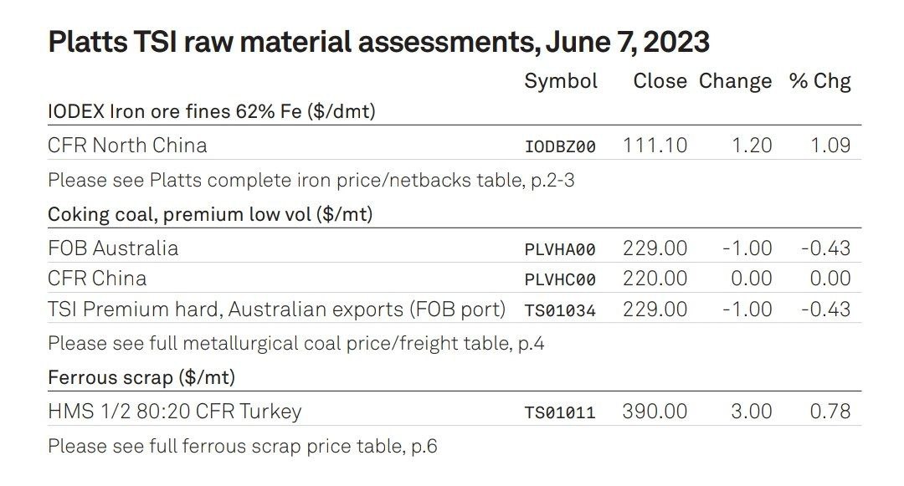Click the FOB Australia row label
This screenshot has height=486, width=904.
click(113, 248)
